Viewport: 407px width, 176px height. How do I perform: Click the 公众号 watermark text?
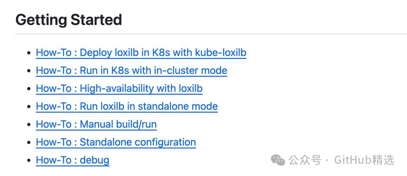(x=305, y=160)
